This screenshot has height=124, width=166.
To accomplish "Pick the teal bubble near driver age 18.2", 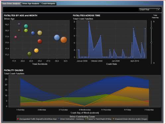I will click(26, 26).
